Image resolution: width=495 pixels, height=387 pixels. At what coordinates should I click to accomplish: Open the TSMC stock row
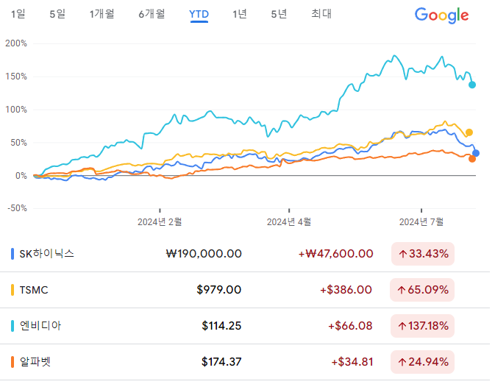click(245, 289)
